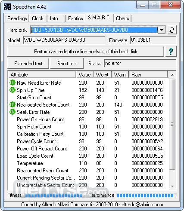Click the attribute list scrollbar thumb
Screen dimensions: 184x211
pyautogui.click(x=172, y=124)
